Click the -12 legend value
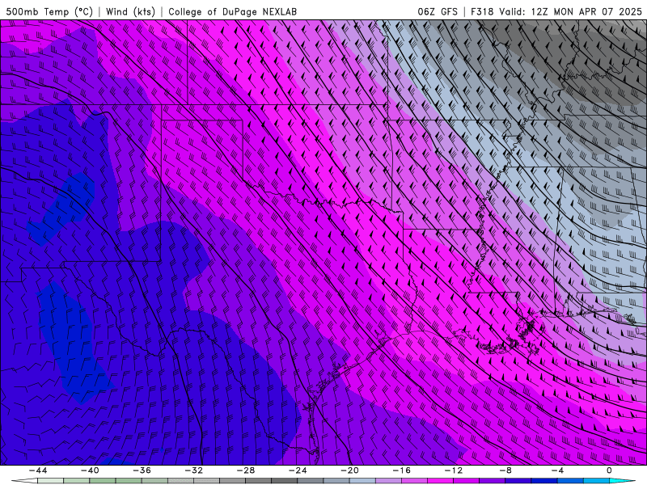Viewport: 647px width, 485px height. pyautogui.click(x=454, y=470)
